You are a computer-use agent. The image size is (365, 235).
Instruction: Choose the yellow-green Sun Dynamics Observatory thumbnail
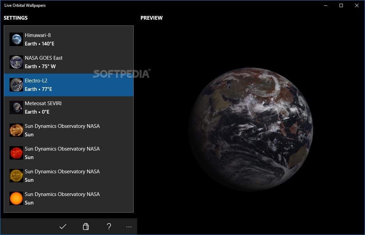16,176
